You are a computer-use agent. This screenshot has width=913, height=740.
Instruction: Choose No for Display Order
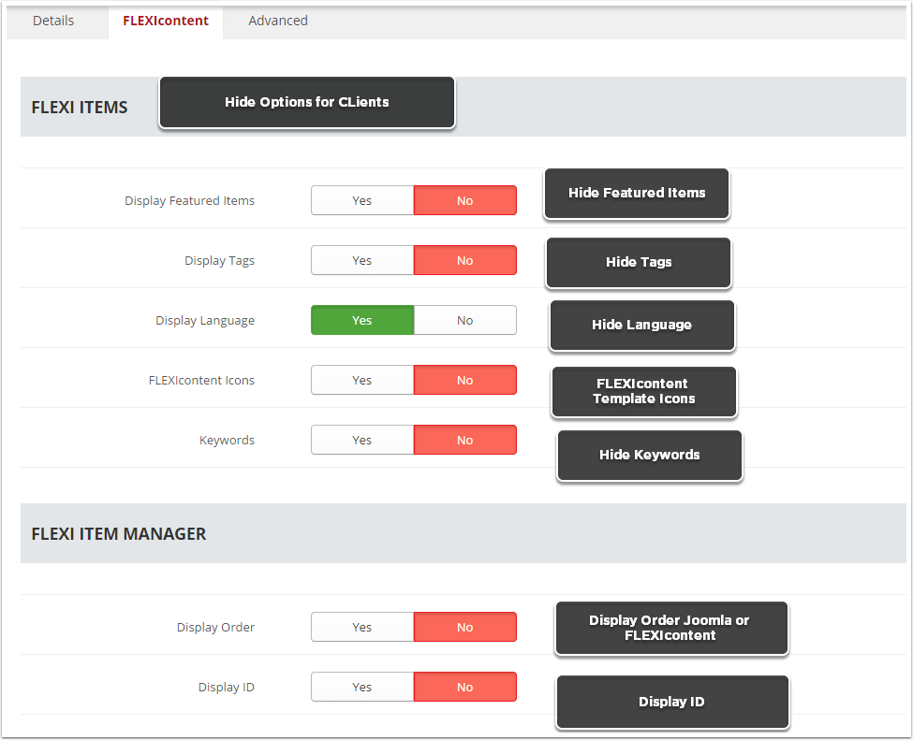coord(465,627)
